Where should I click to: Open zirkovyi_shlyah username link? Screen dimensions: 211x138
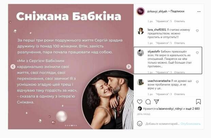(x=157, y=12)
